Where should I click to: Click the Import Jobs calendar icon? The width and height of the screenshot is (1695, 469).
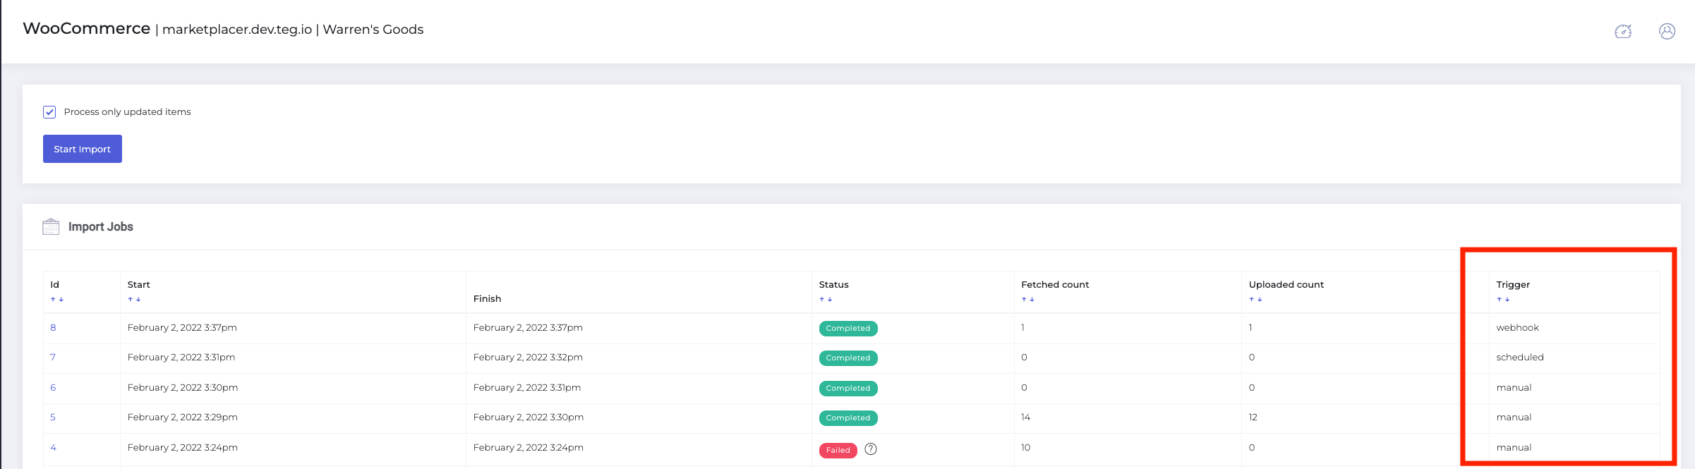51,226
